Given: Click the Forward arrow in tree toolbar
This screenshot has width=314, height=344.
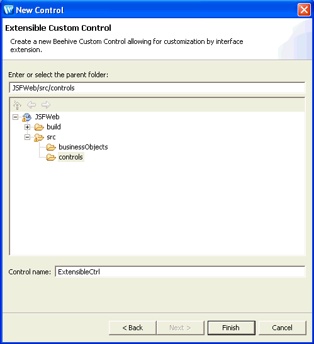Looking at the screenshot, I should pyautogui.click(x=46, y=105).
